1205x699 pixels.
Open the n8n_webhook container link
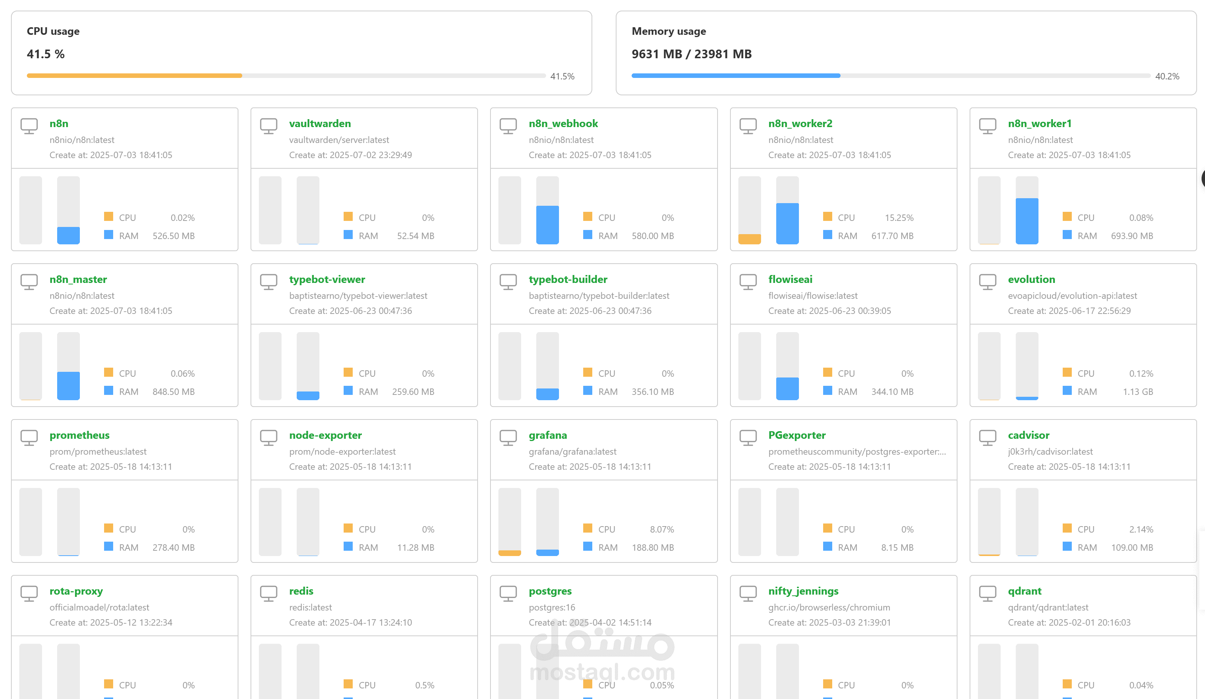(x=563, y=123)
